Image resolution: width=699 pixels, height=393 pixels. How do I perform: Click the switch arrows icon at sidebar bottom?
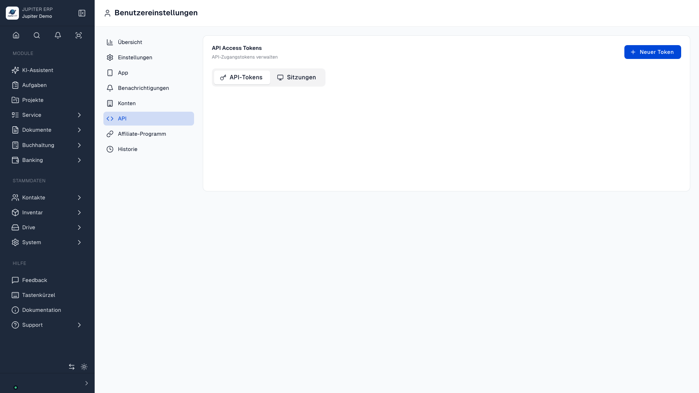coord(72,367)
